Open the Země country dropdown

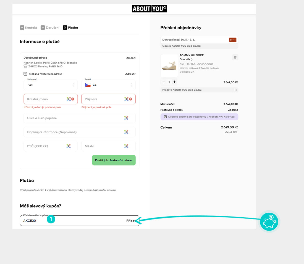point(108,85)
